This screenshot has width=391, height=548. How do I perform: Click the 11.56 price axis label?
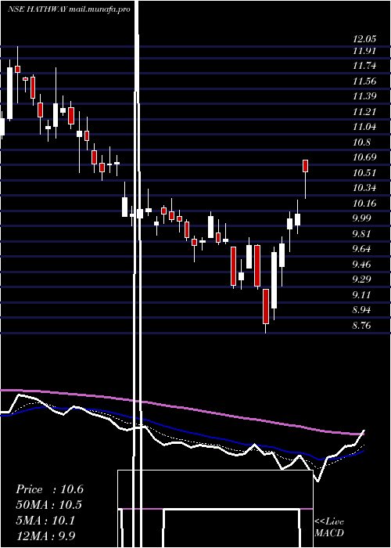click(365, 81)
